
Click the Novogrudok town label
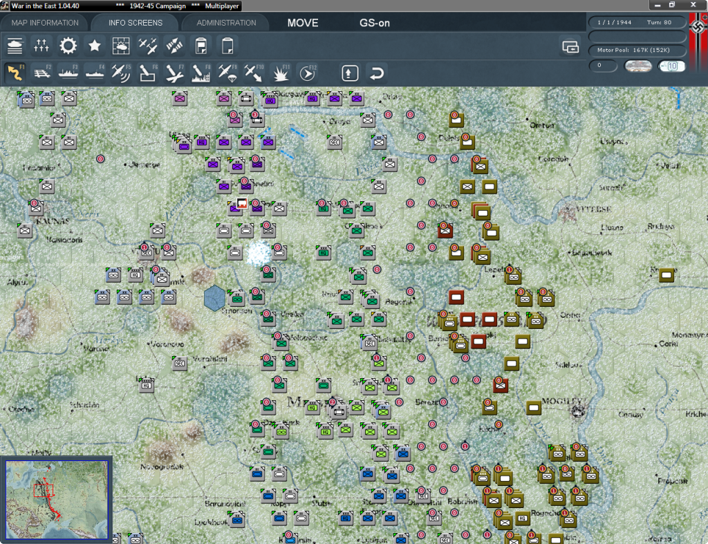[x=162, y=467]
